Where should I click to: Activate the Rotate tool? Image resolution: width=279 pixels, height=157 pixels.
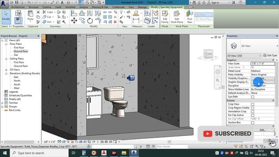(x=90, y=20)
